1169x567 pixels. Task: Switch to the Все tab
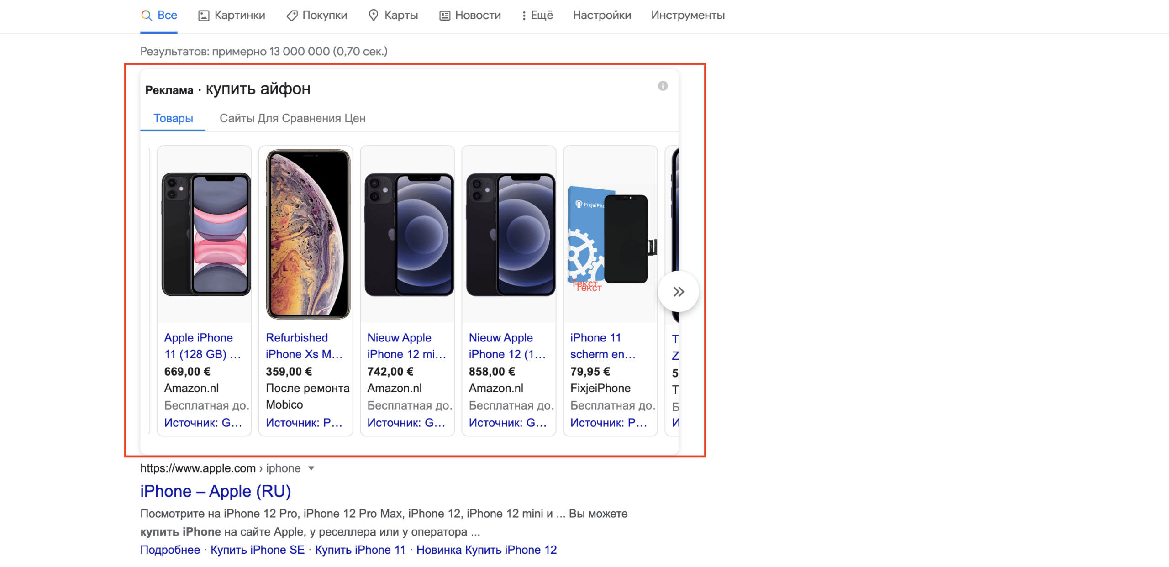[x=159, y=16]
